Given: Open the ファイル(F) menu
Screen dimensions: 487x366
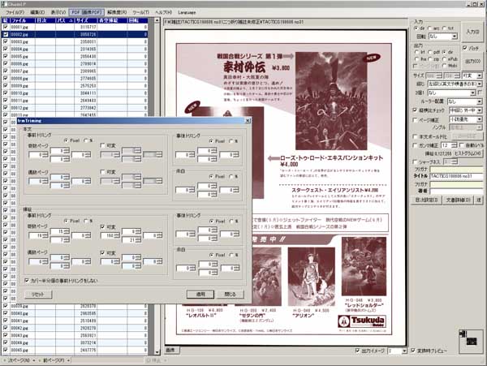Looking at the screenshot, I should [x=15, y=12].
